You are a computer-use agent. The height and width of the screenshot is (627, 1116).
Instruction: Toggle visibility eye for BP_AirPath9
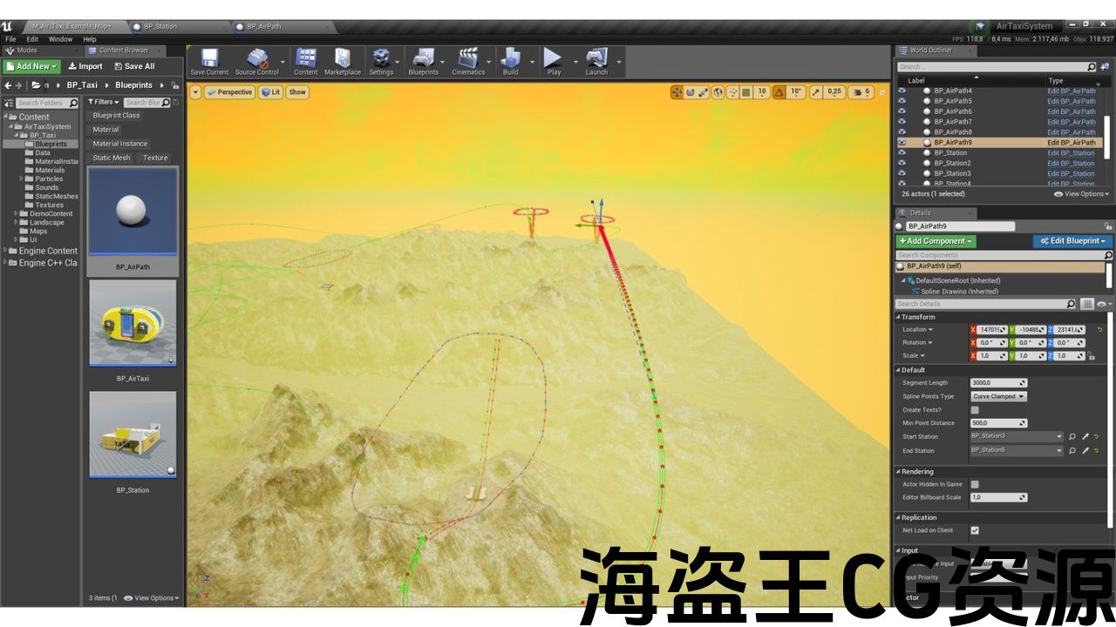902,143
